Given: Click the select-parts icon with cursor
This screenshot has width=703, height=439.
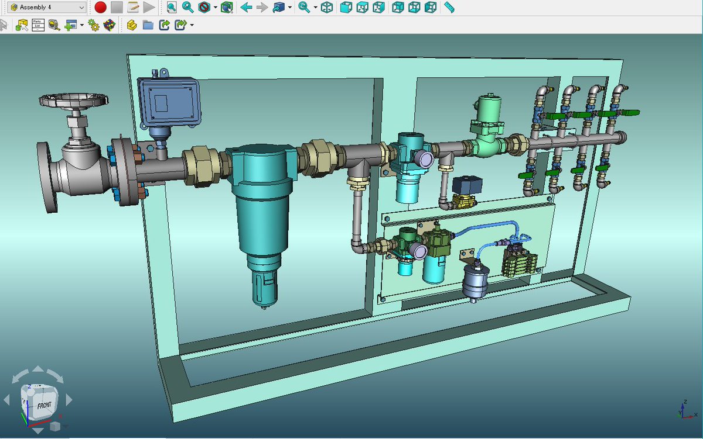Looking at the screenshot, I should pyautogui.click(x=22, y=25).
